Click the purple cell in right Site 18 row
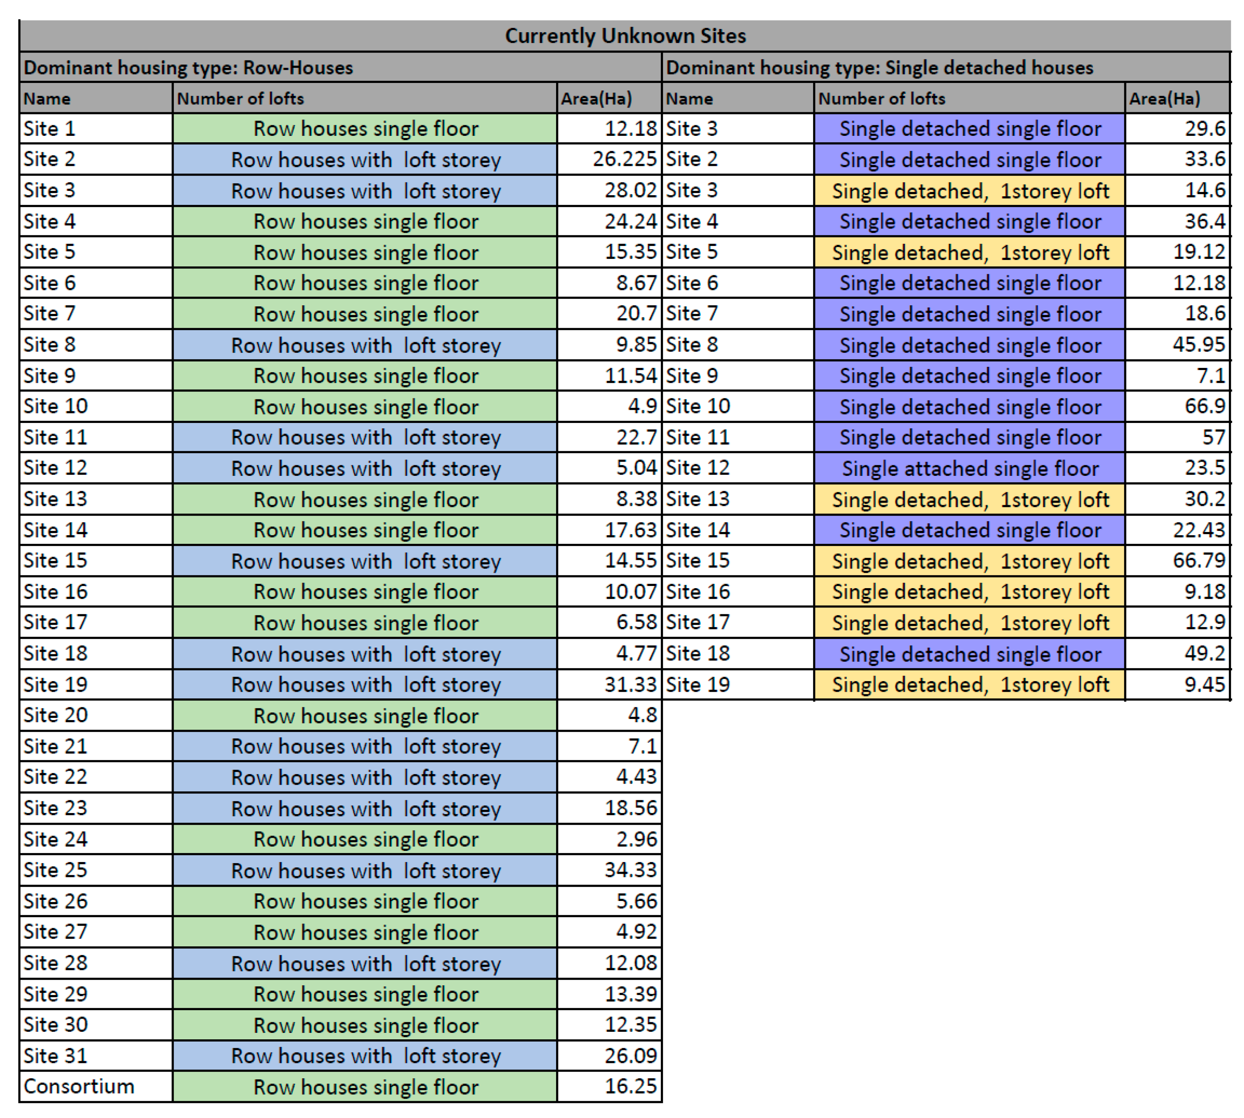Image resolution: width=1244 pixels, height=1118 pixels. [970, 654]
